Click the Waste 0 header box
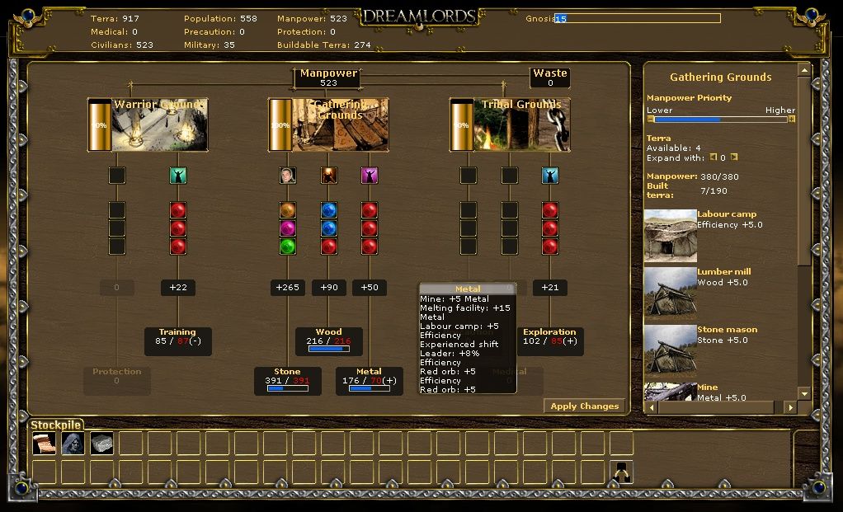Image resolution: width=843 pixels, height=512 pixels. point(550,78)
